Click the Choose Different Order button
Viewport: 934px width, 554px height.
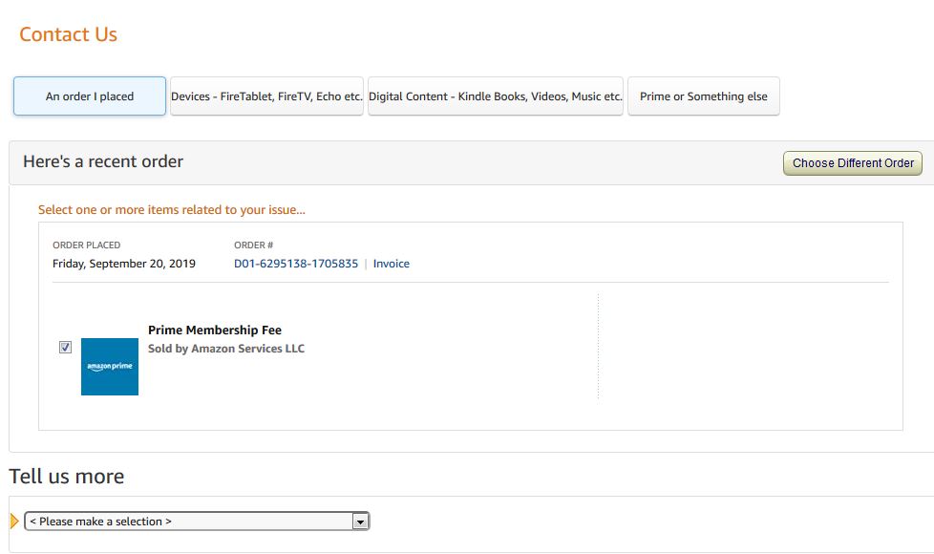coord(853,163)
